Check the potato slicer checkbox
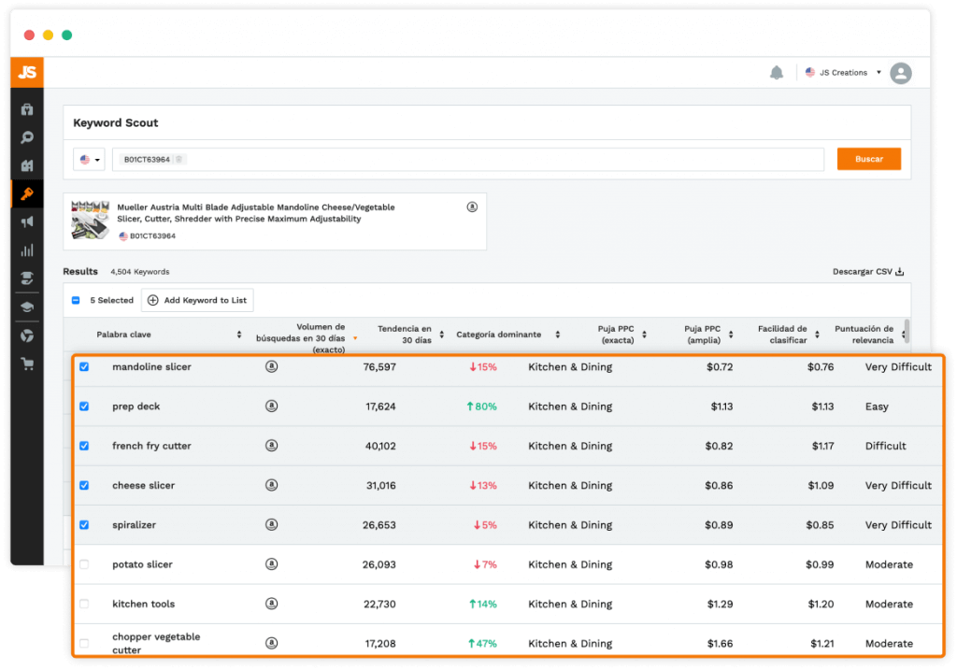The width and height of the screenshot is (957, 670). tap(84, 564)
